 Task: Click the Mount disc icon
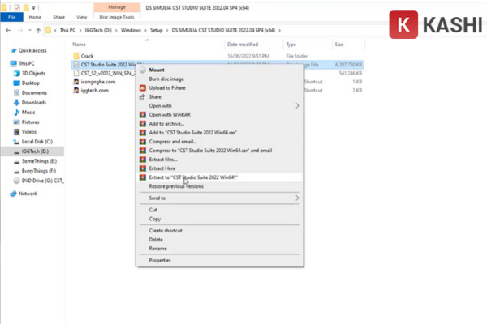point(143,70)
